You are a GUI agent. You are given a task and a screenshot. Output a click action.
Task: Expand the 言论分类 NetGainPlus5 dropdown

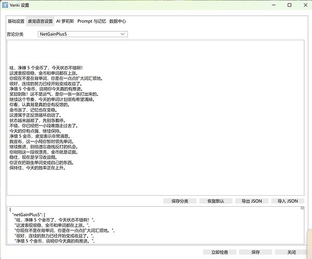(83, 34)
